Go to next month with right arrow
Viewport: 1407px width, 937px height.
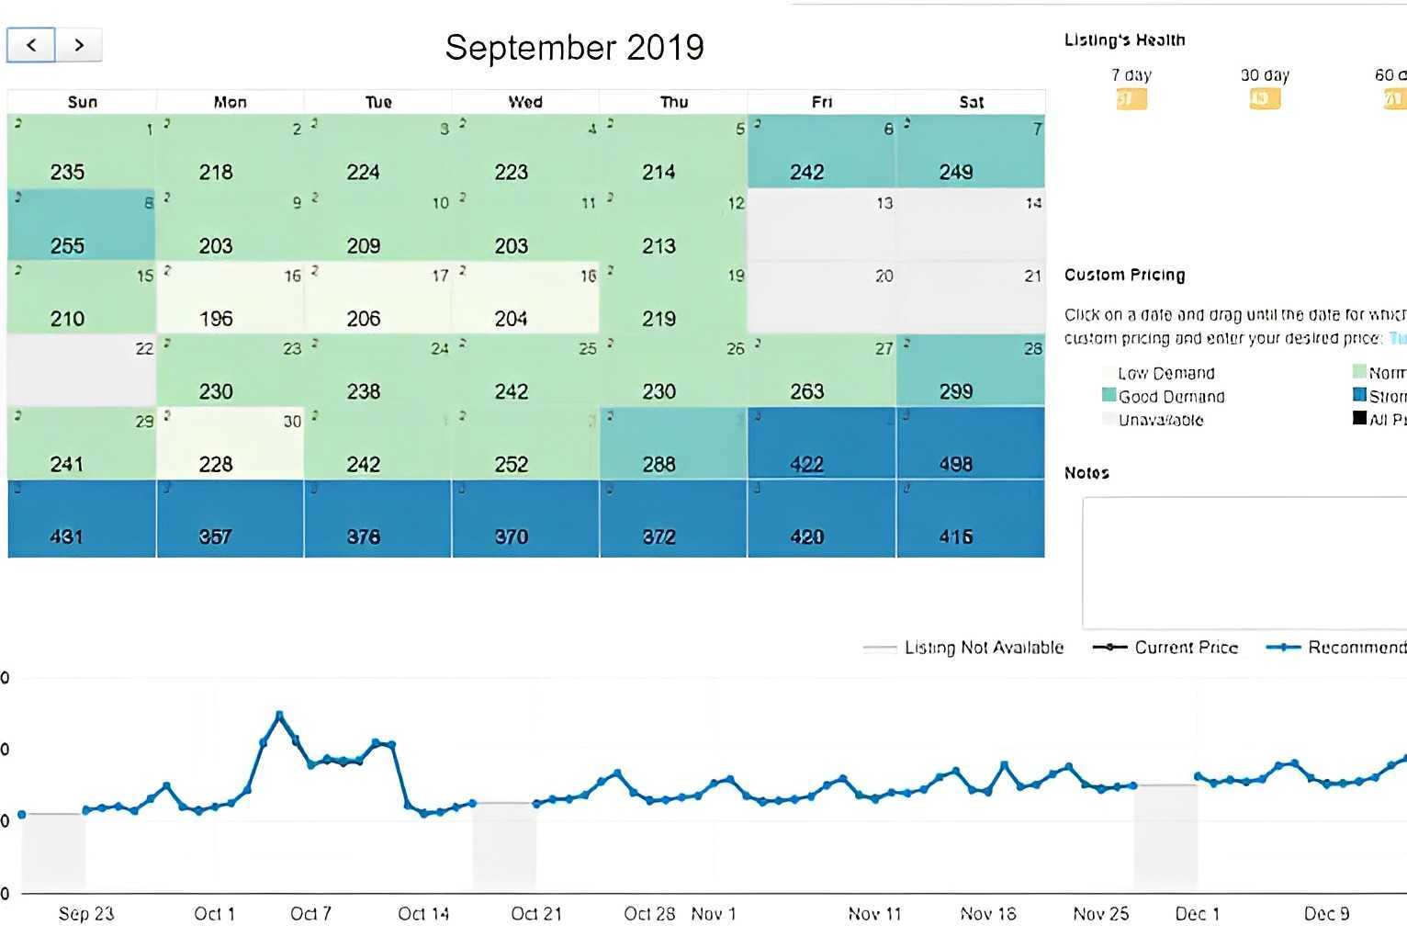click(x=79, y=45)
